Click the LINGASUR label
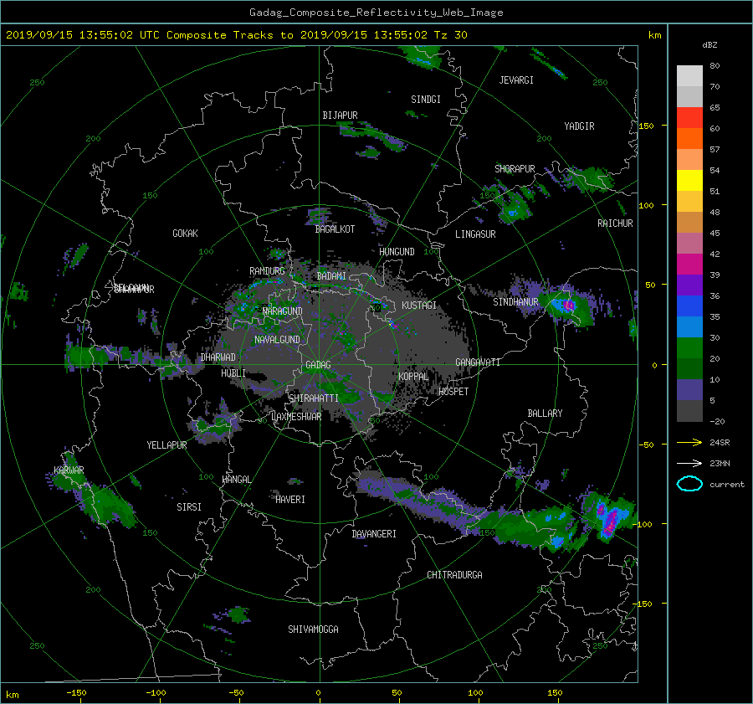753x704 pixels. click(x=475, y=234)
